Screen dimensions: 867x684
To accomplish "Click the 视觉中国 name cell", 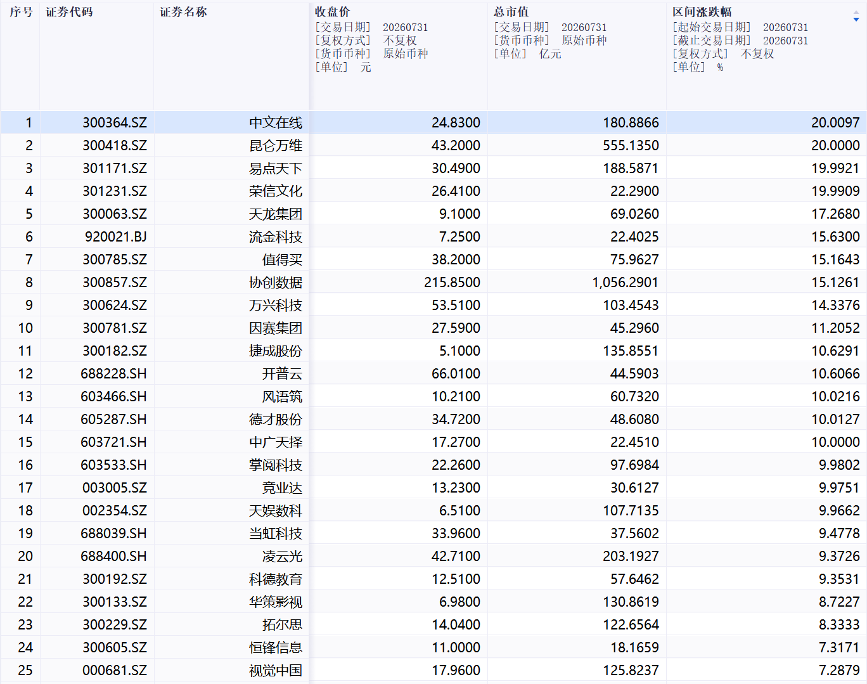I will pyautogui.click(x=276, y=670).
